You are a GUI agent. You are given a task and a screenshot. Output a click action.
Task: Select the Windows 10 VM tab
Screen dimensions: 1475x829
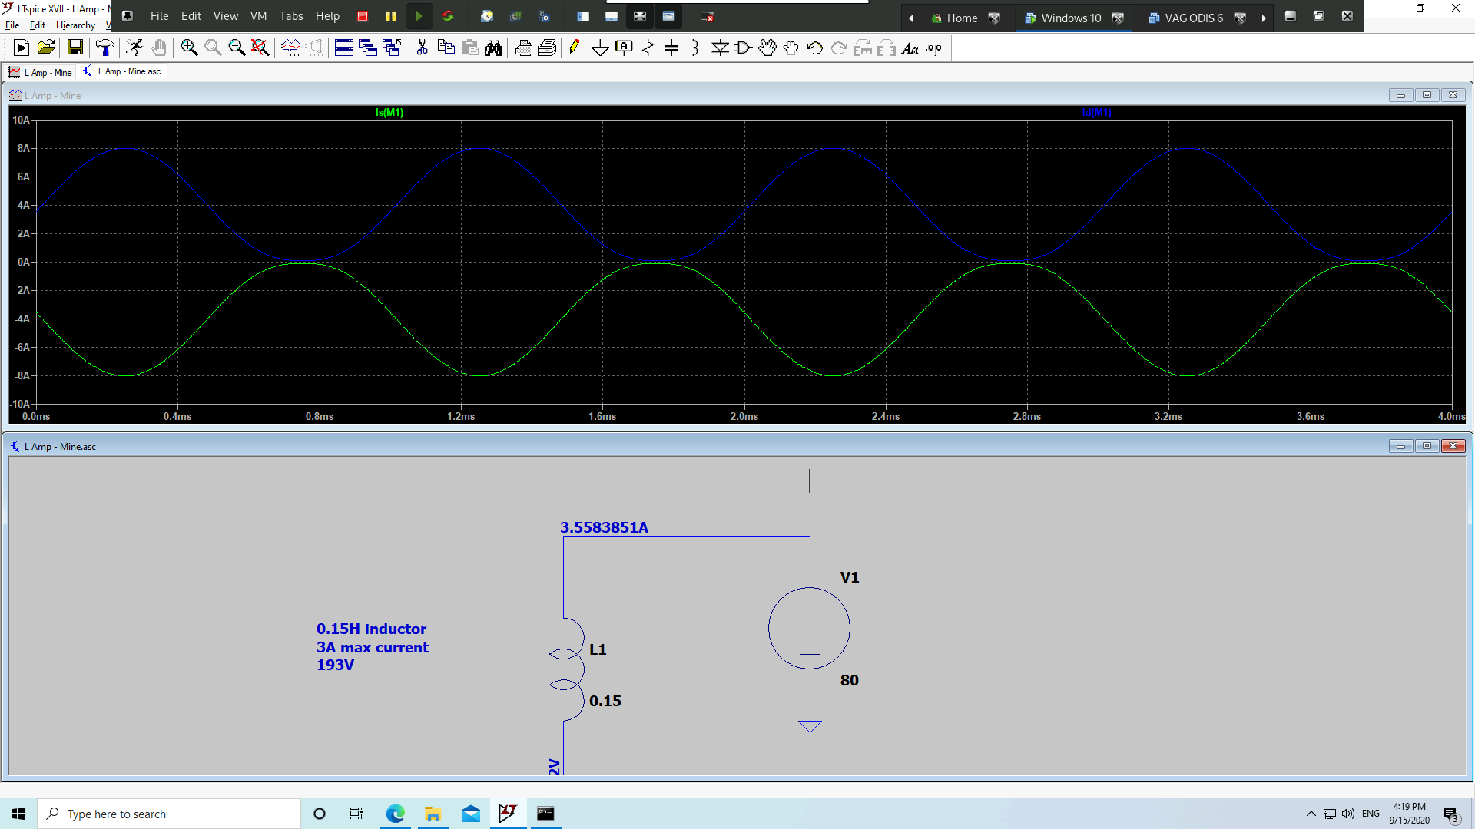(x=1071, y=18)
